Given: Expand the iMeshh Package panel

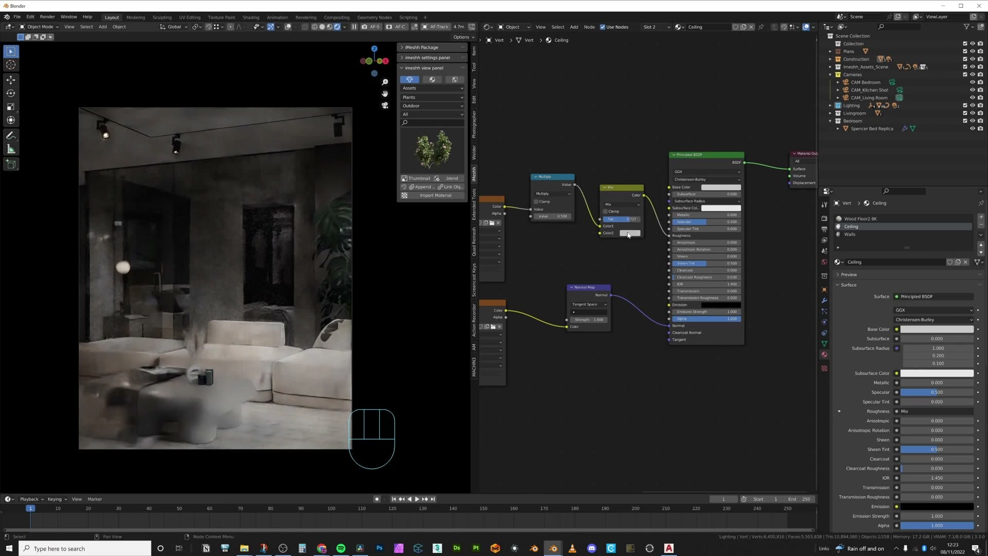Looking at the screenshot, I should click(432, 47).
